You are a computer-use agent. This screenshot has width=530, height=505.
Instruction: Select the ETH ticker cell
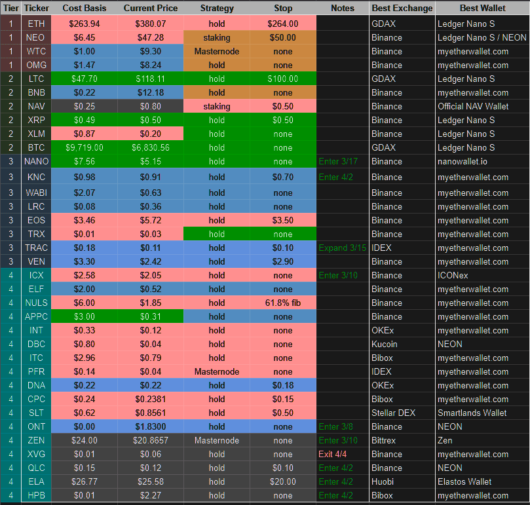(x=37, y=24)
